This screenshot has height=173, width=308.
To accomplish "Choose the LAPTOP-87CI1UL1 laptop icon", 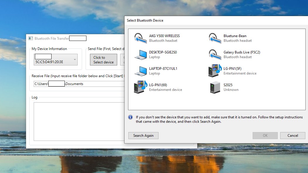I will tap(140, 71).
